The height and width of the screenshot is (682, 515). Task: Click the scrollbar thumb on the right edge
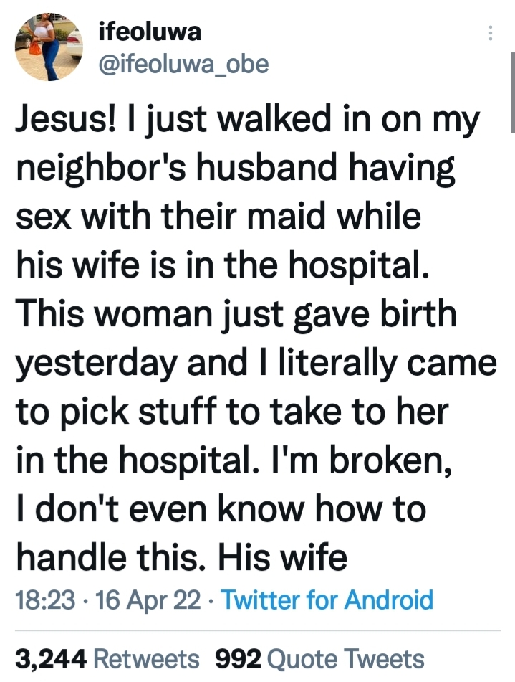tap(511, 93)
